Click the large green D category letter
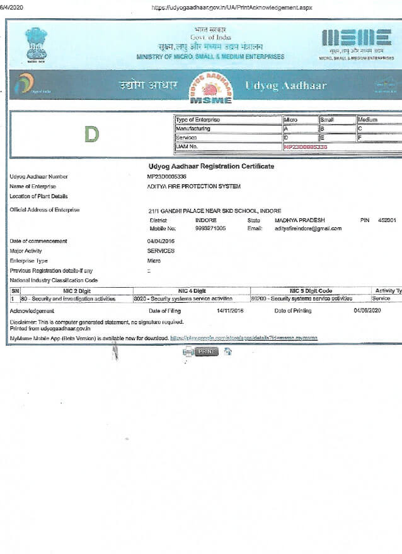The image size is (402, 554). [x=92, y=134]
